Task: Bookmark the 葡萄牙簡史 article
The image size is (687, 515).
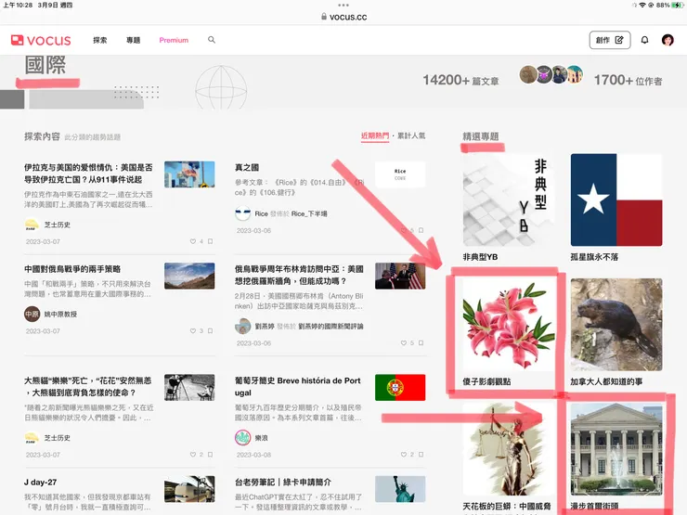Action: point(421,455)
